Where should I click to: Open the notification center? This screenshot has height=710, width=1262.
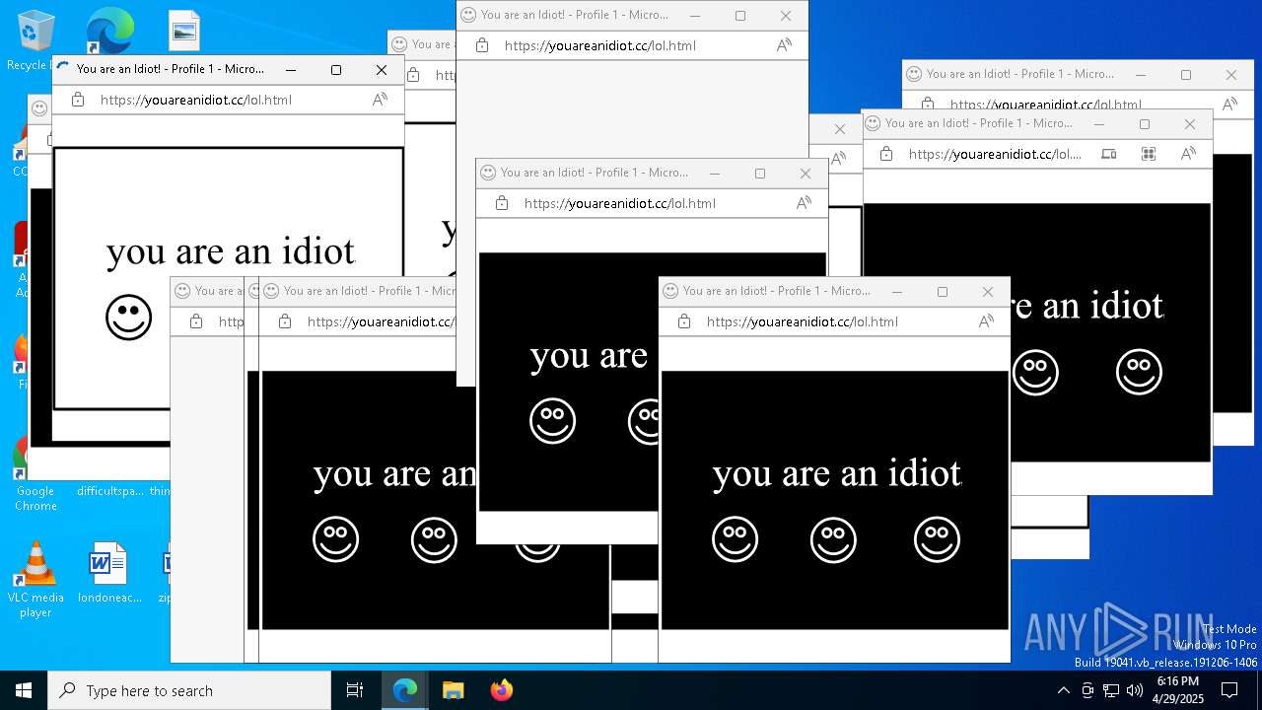pos(1229,690)
